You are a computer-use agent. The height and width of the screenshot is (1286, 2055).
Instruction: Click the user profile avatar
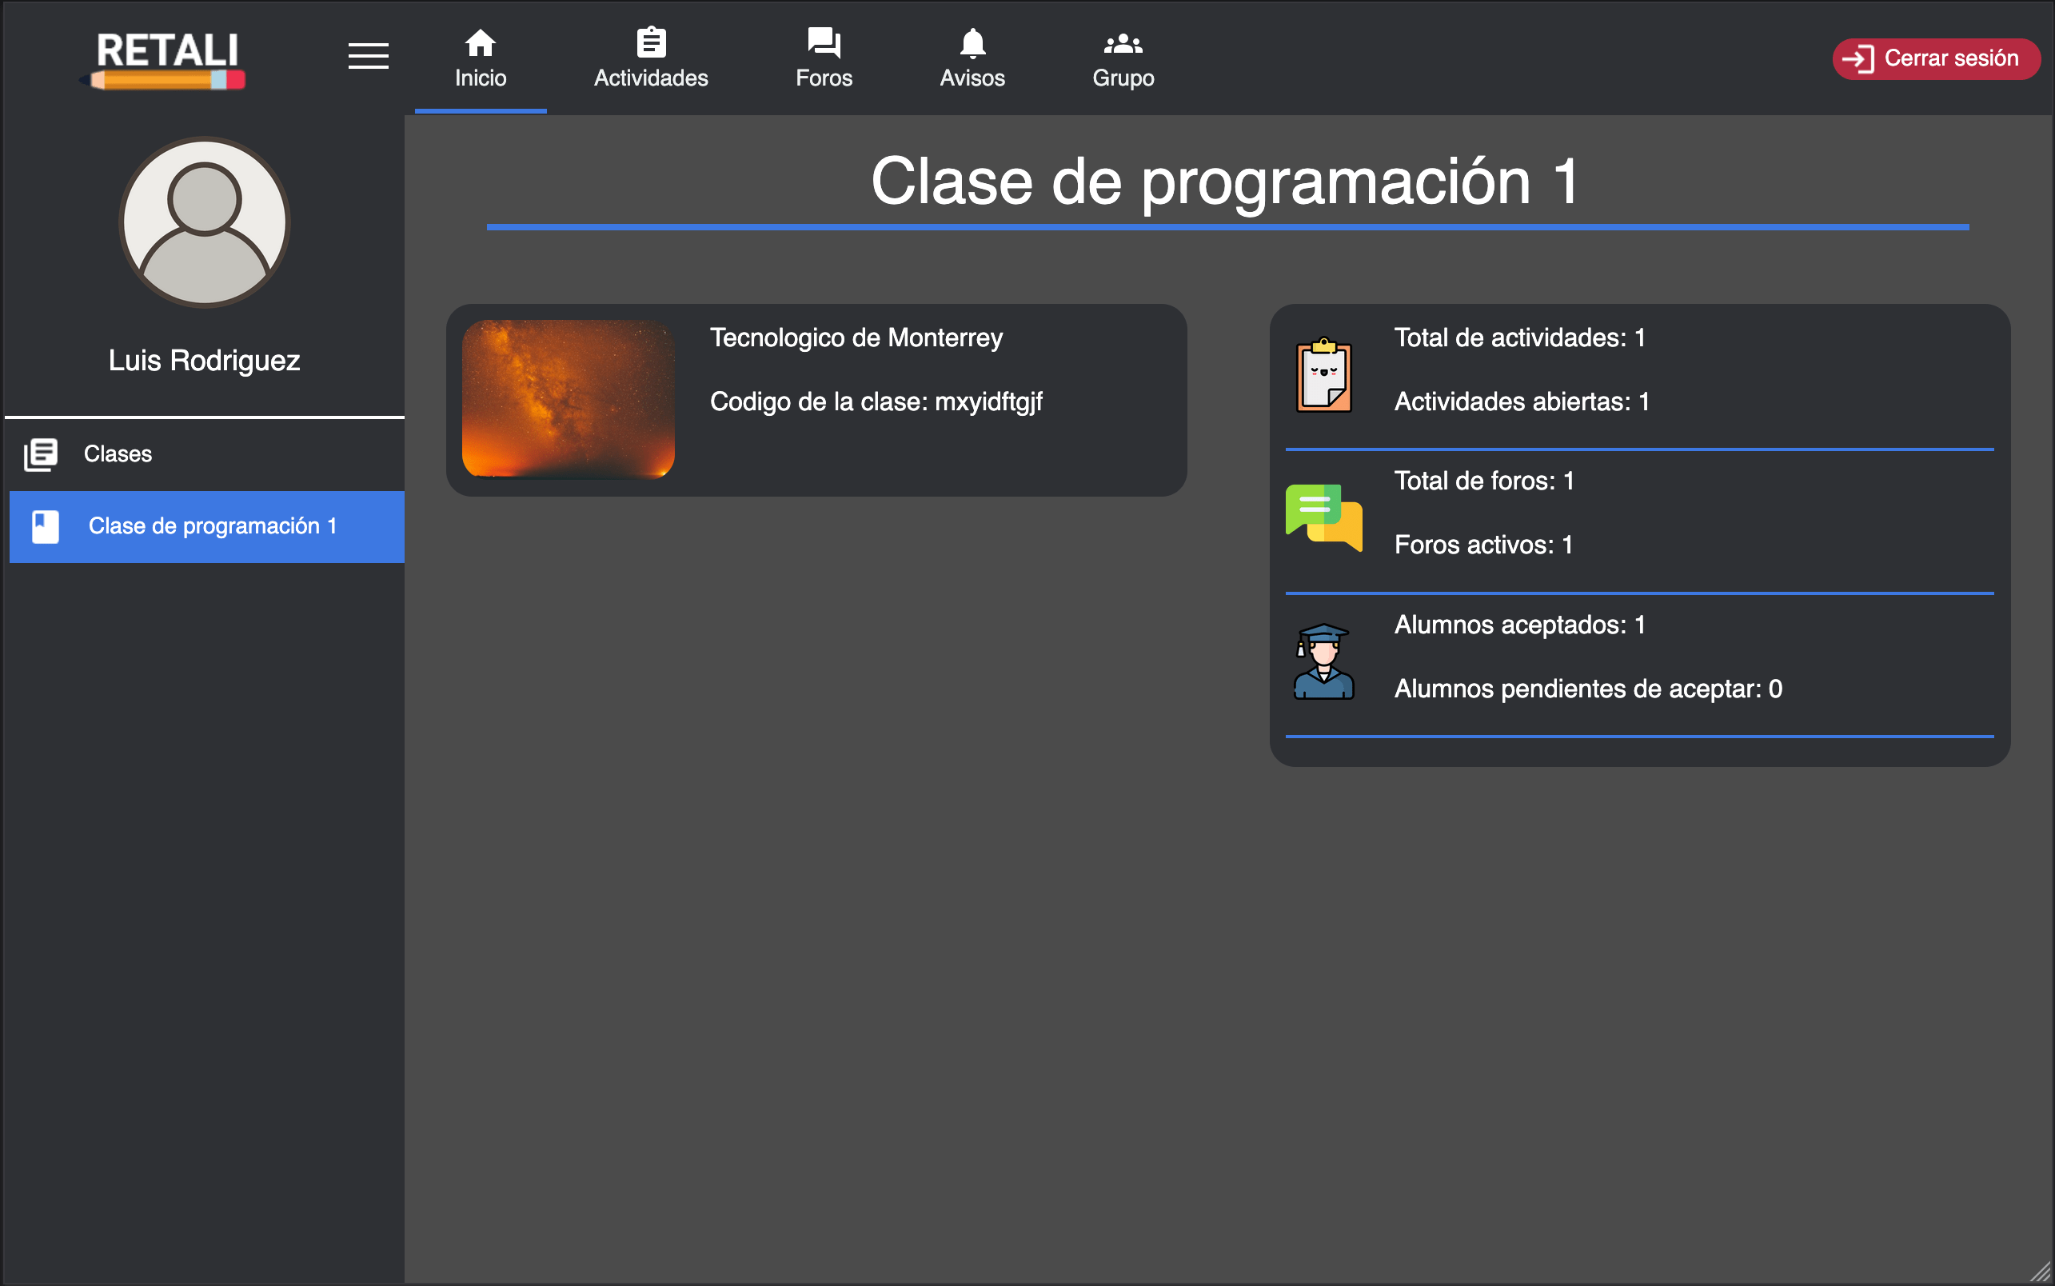[204, 223]
